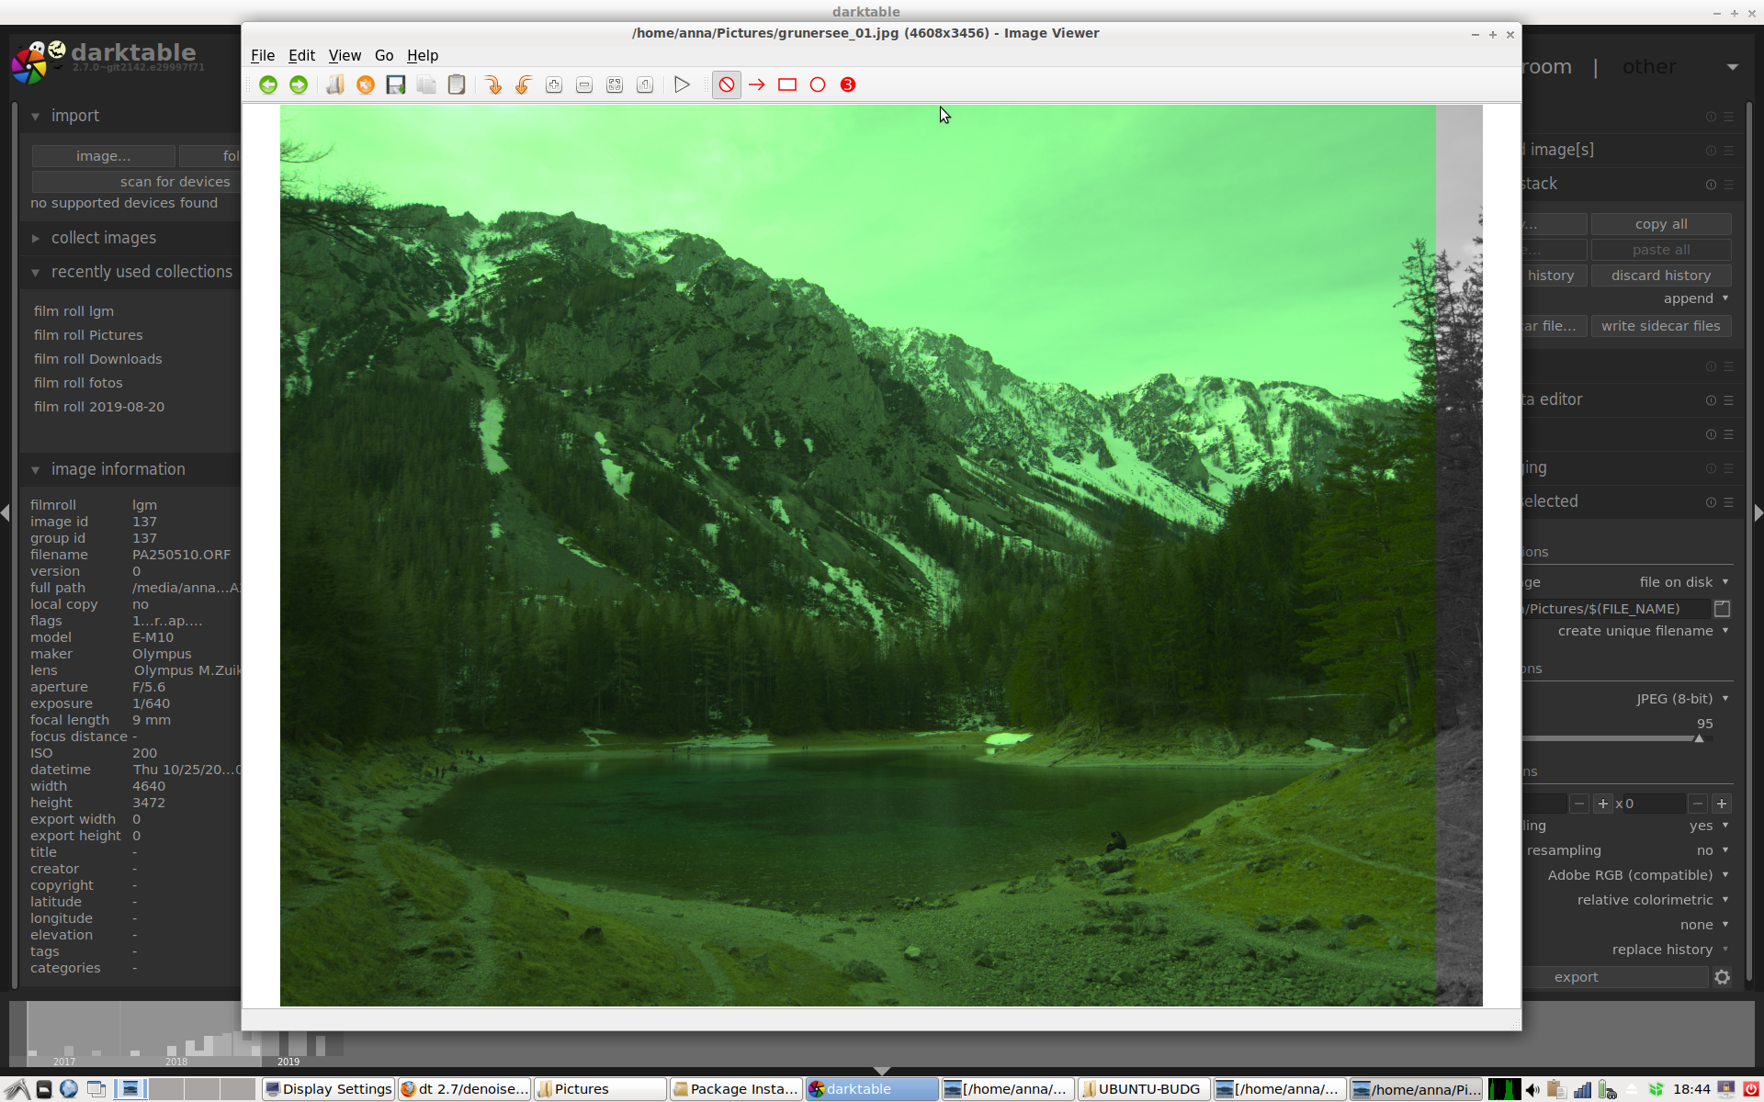Screen dimensions: 1764x1102
Task: Collapse the import panel in darktable
Action: 35,117
